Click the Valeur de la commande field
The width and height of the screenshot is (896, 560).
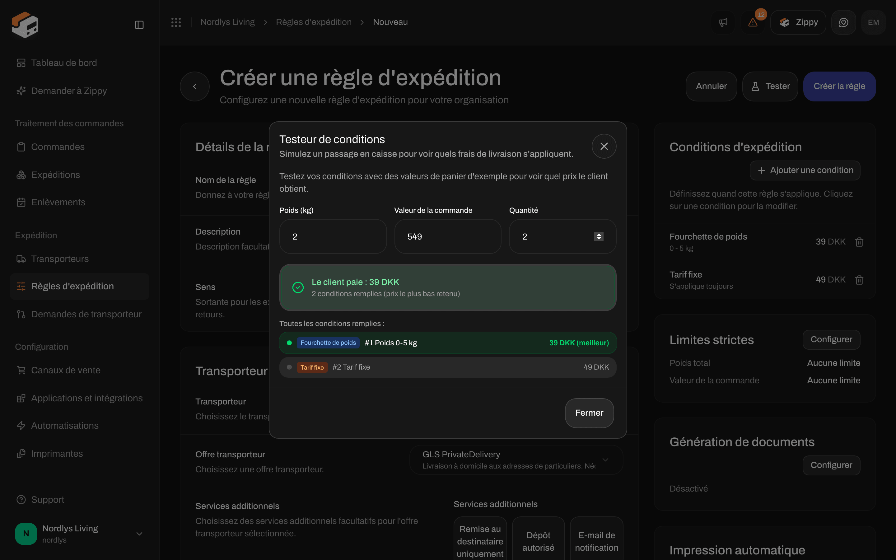click(448, 237)
